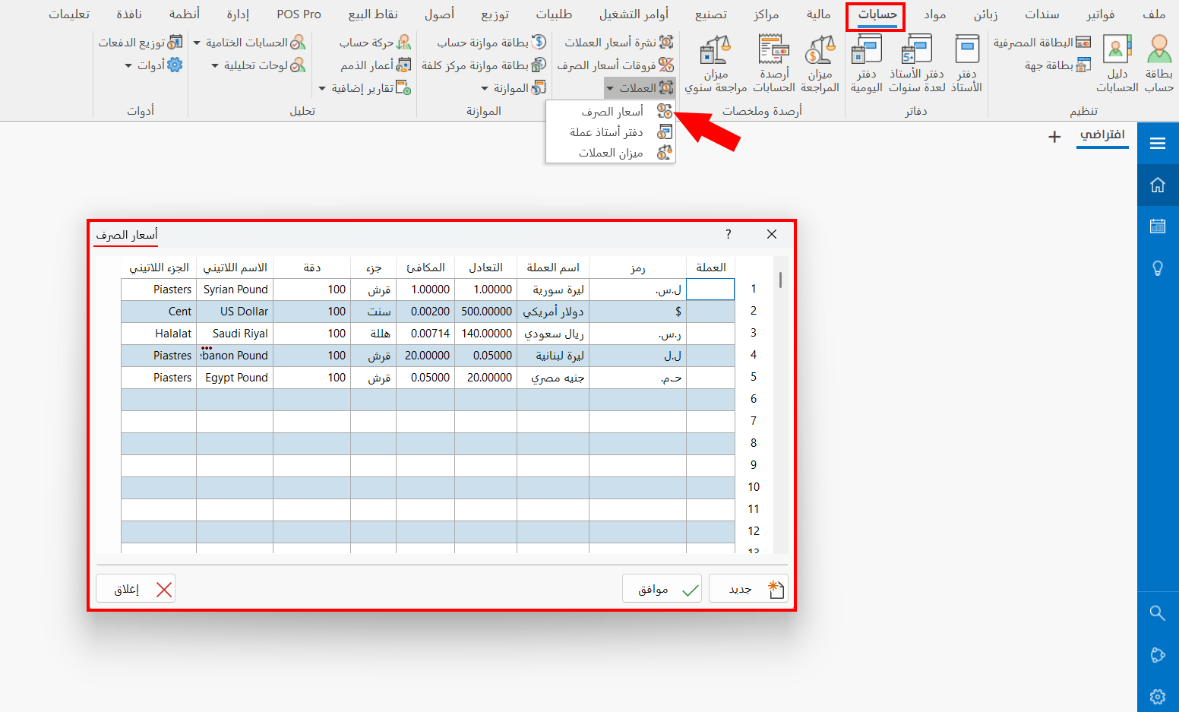Screen dimensions: 1179x712
Task: Click العملة column header
Action: point(710,267)
